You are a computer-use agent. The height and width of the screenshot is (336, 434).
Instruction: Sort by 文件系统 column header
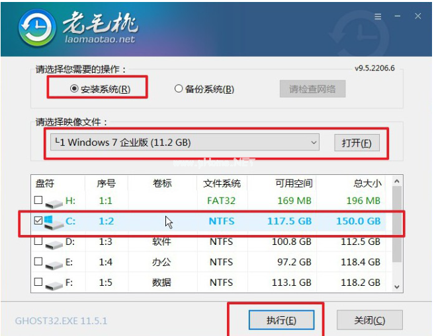(222, 183)
